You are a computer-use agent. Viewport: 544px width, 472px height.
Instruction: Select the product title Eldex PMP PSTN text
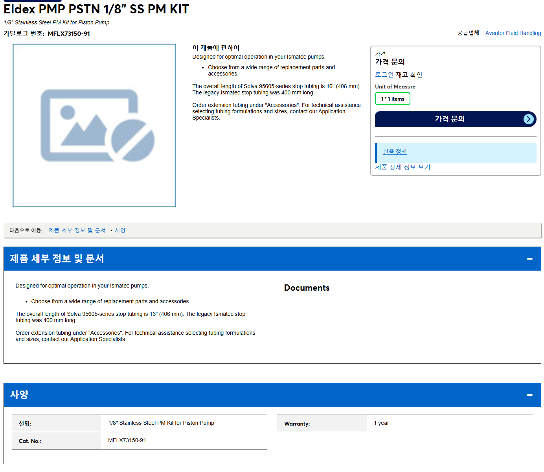(96, 9)
